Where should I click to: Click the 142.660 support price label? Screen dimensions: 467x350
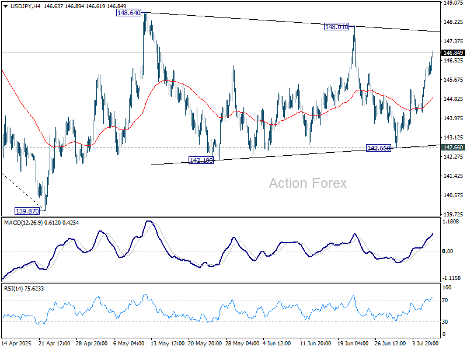coord(378,149)
